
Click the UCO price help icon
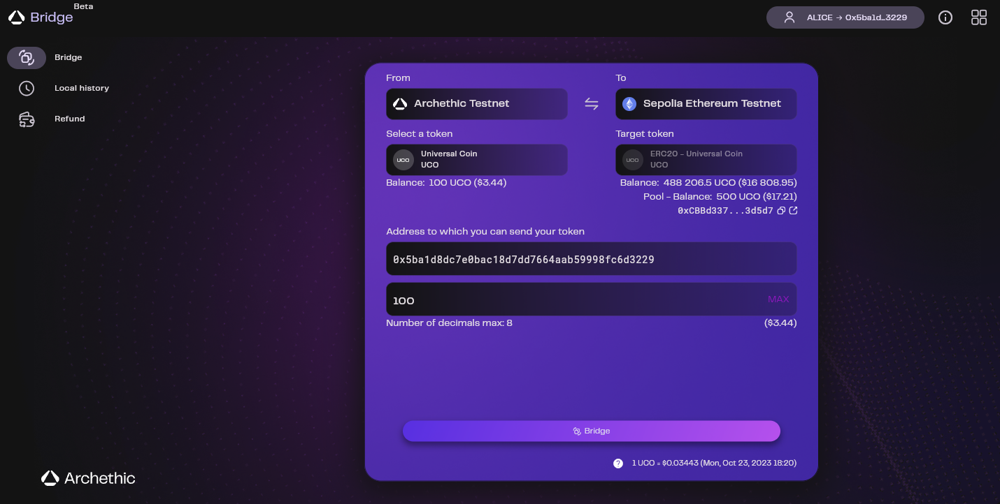(x=618, y=464)
